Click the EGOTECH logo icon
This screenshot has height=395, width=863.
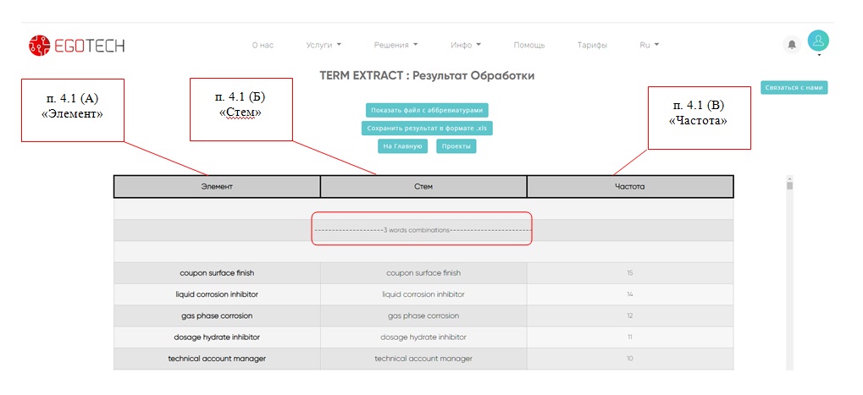(39, 45)
